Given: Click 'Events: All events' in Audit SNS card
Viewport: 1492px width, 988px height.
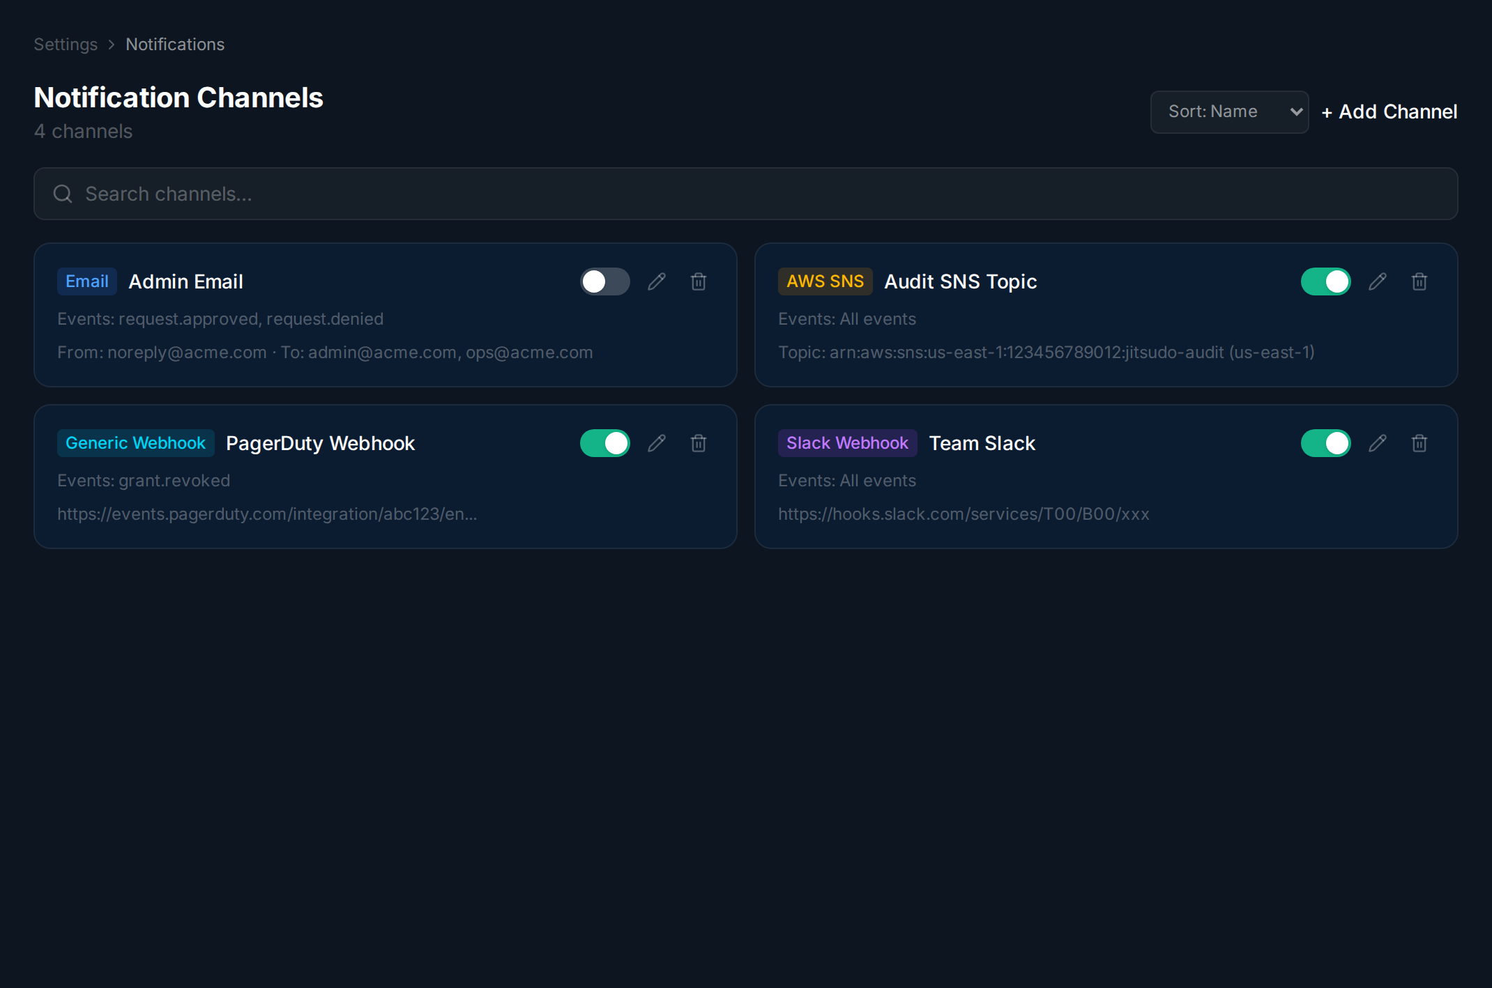Looking at the screenshot, I should tap(847, 319).
